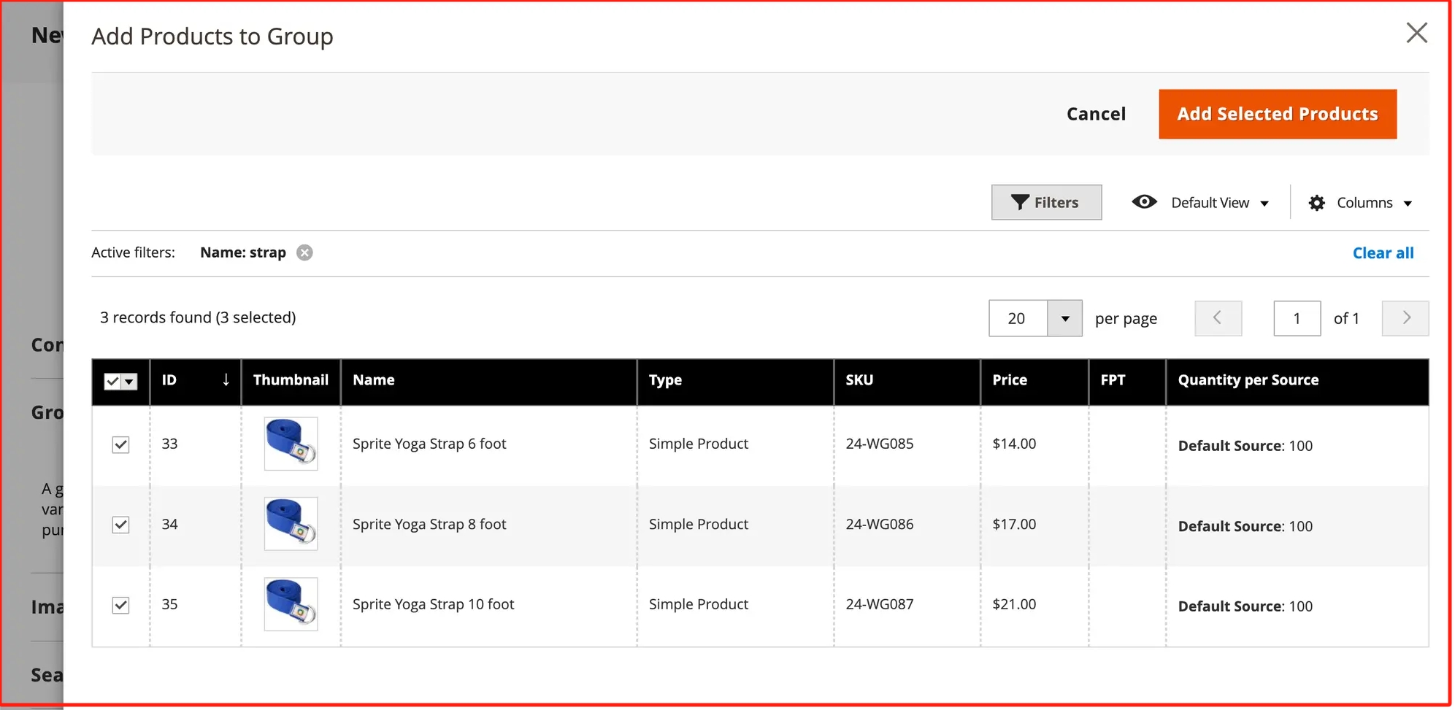This screenshot has width=1455, height=710.
Task: Close the Add Products to Group dialog
Action: point(1416,33)
